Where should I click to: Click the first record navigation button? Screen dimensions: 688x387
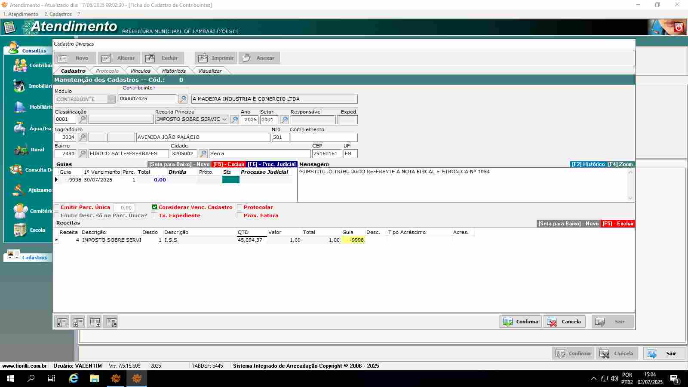(x=62, y=322)
